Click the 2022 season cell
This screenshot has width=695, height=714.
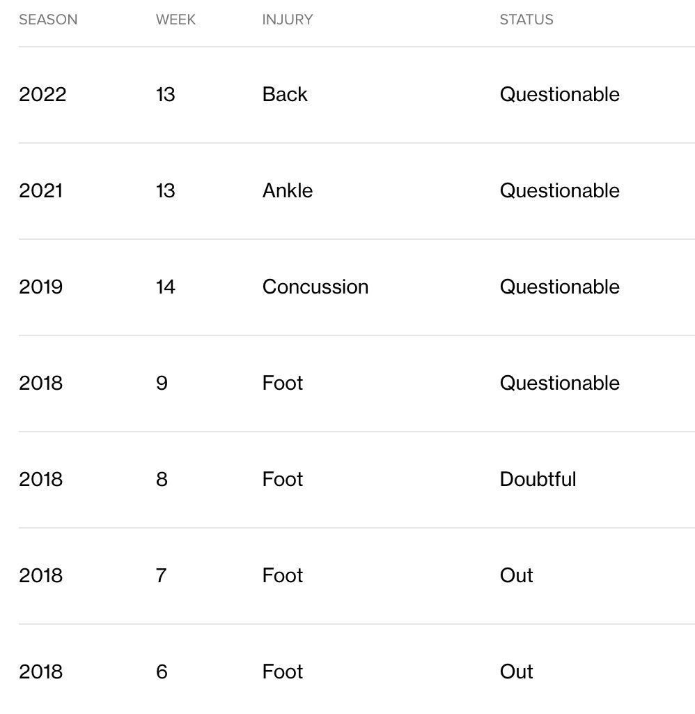pyautogui.click(x=42, y=94)
